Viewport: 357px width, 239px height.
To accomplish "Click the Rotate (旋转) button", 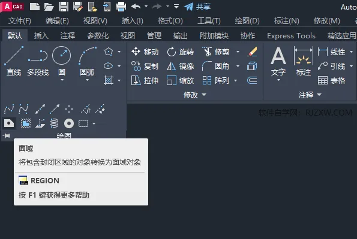I will pos(181,52).
